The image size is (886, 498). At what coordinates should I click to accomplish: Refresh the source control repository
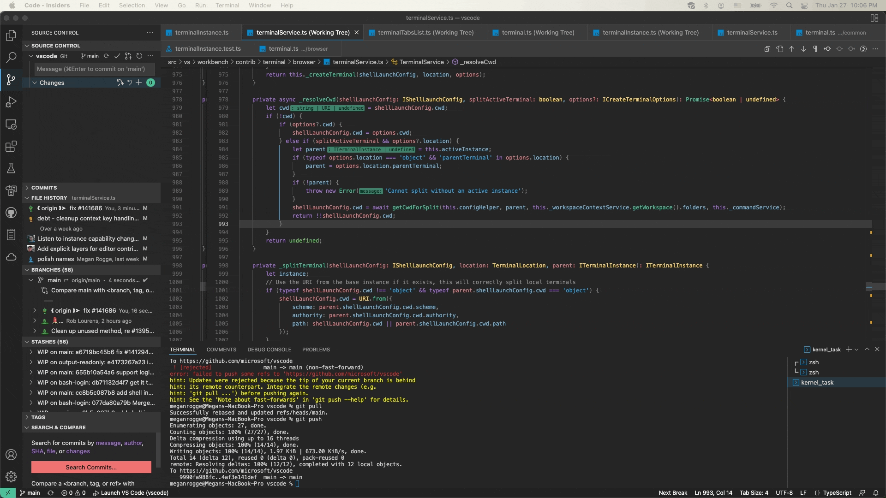140,56
